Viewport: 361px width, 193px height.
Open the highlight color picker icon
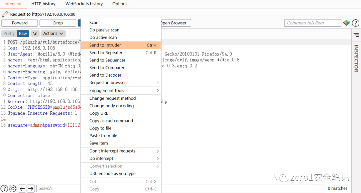[x=347, y=23]
